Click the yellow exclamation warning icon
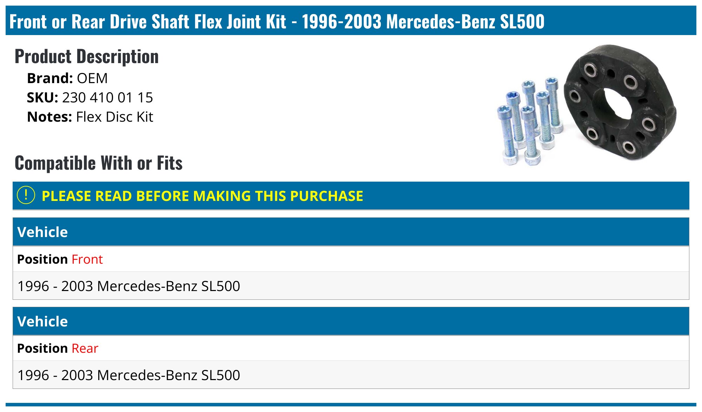Viewport: 702px width, 412px height. [26, 195]
